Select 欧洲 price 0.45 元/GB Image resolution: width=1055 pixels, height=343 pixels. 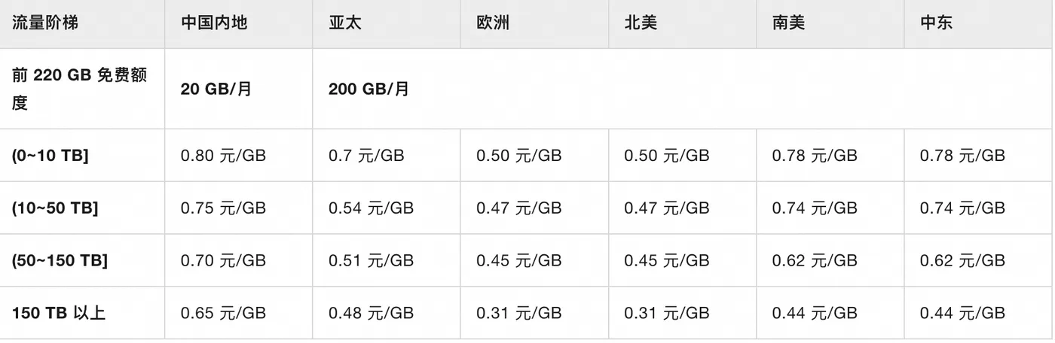518,261
